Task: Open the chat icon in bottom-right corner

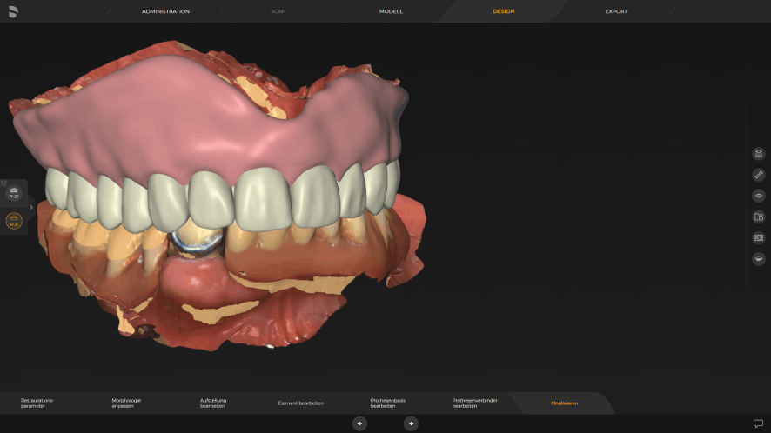Action: coord(758,423)
